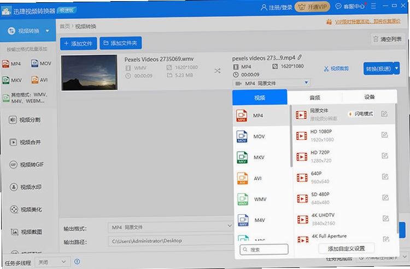Screen dimensions: 410x269
Task: Click the 添加文件夹 button
Action: tap(121, 43)
